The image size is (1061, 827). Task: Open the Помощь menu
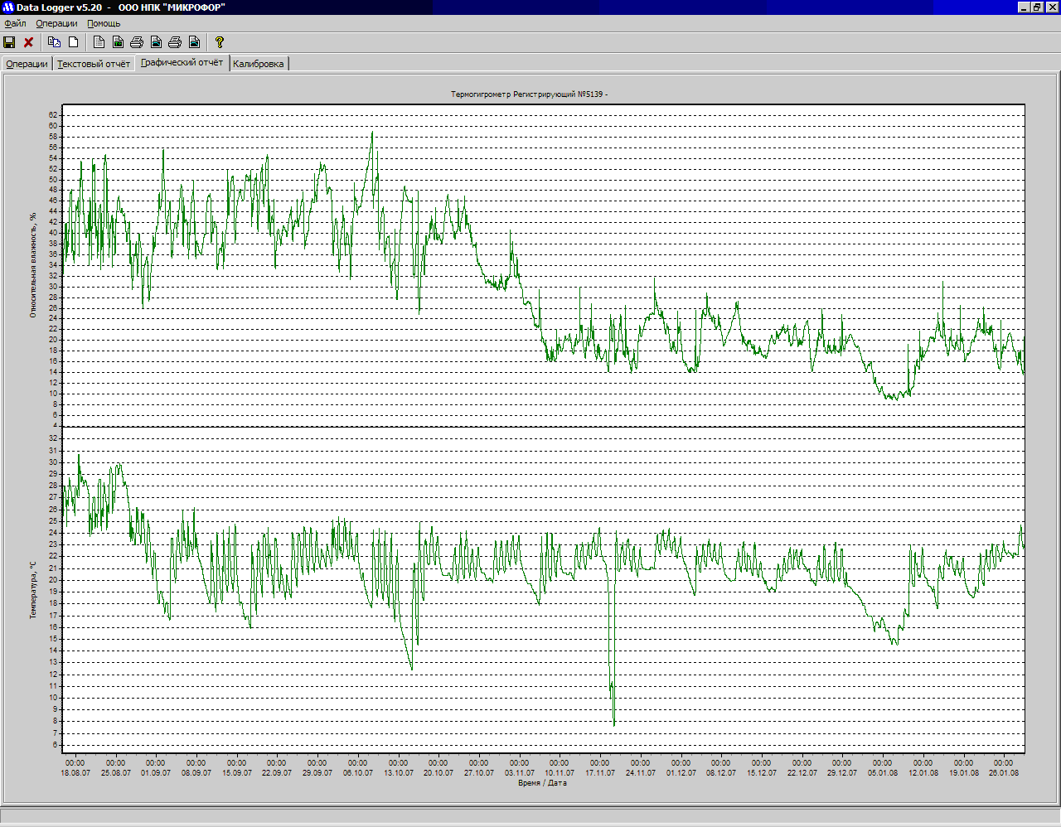click(x=104, y=24)
